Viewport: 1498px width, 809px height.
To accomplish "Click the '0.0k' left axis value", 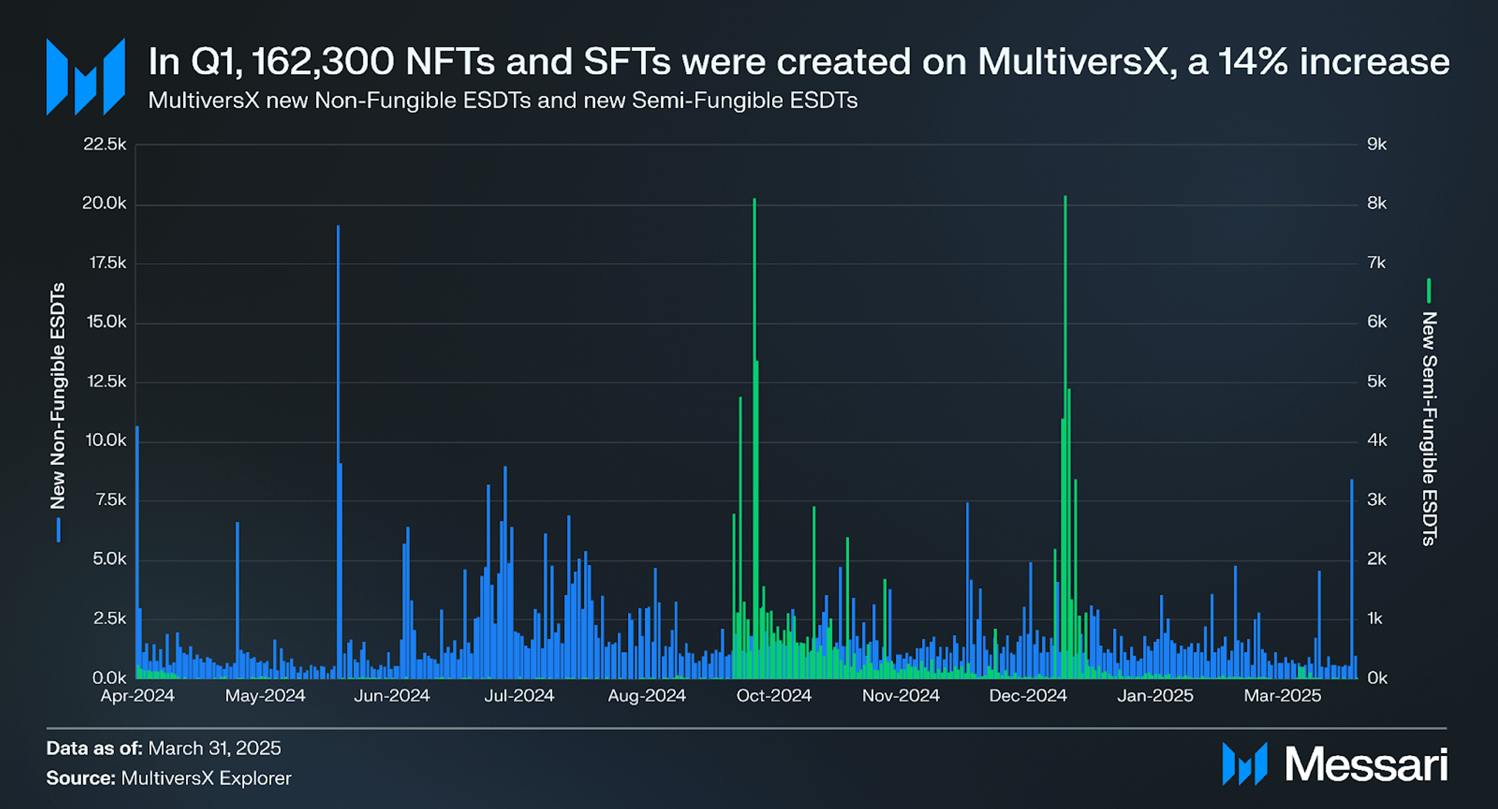I will [x=110, y=678].
